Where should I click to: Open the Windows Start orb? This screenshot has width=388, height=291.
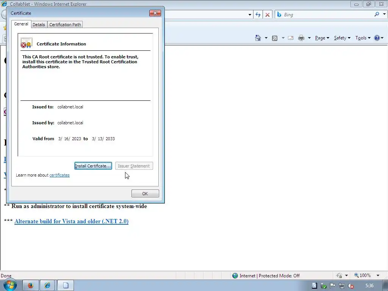[x=9, y=285]
